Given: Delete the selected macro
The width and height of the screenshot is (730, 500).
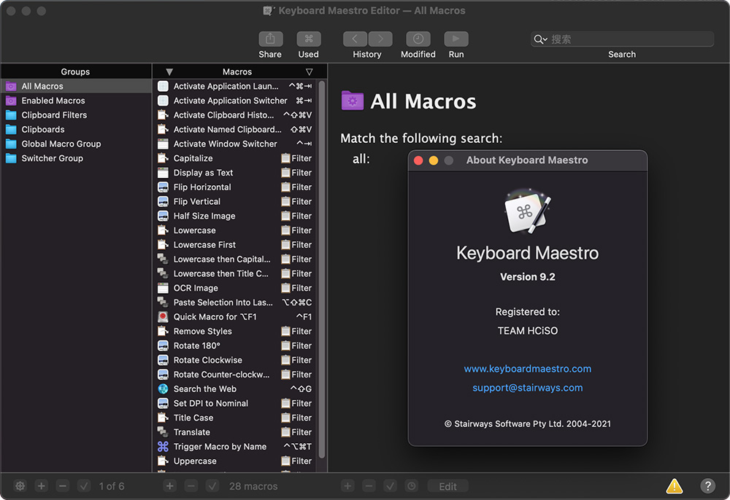Looking at the screenshot, I should (x=191, y=486).
